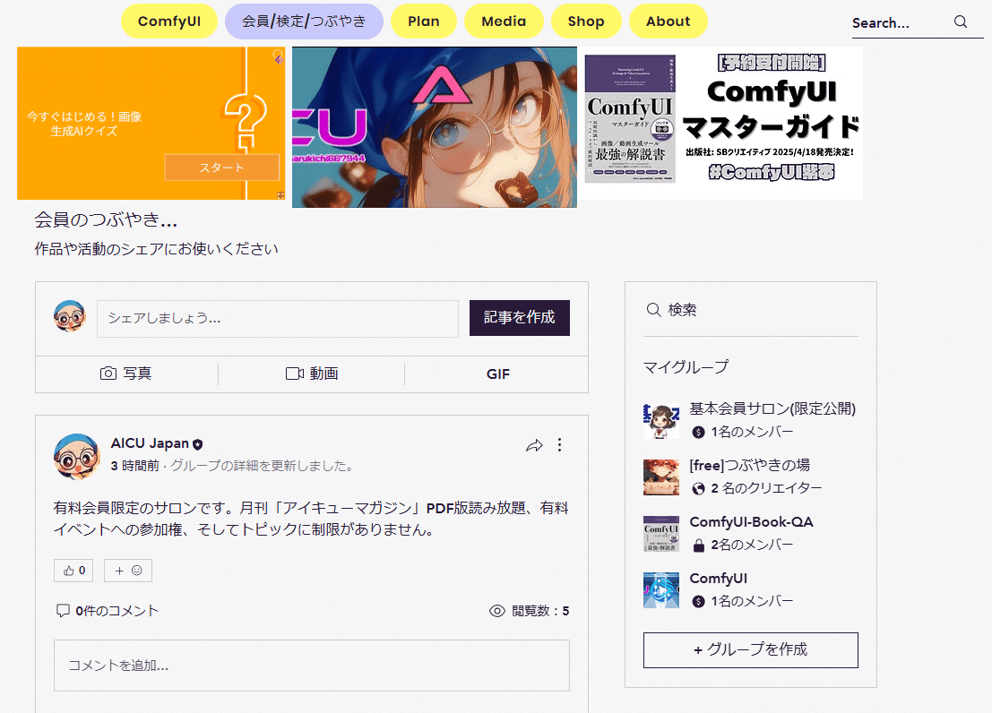Open the Shop nav menu item
Viewport: 992px width, 713px height.
pyautogui.click(x=586, y=21)
